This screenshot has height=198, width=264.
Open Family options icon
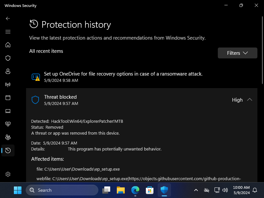point(8,137)
